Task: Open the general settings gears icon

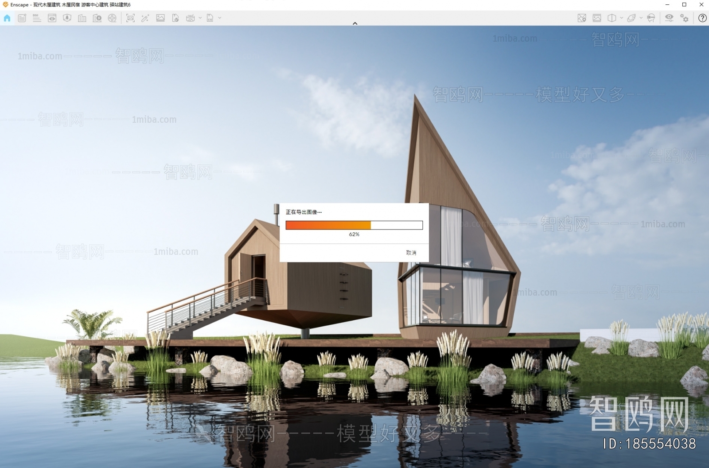Action: click(x=685, y=18)
